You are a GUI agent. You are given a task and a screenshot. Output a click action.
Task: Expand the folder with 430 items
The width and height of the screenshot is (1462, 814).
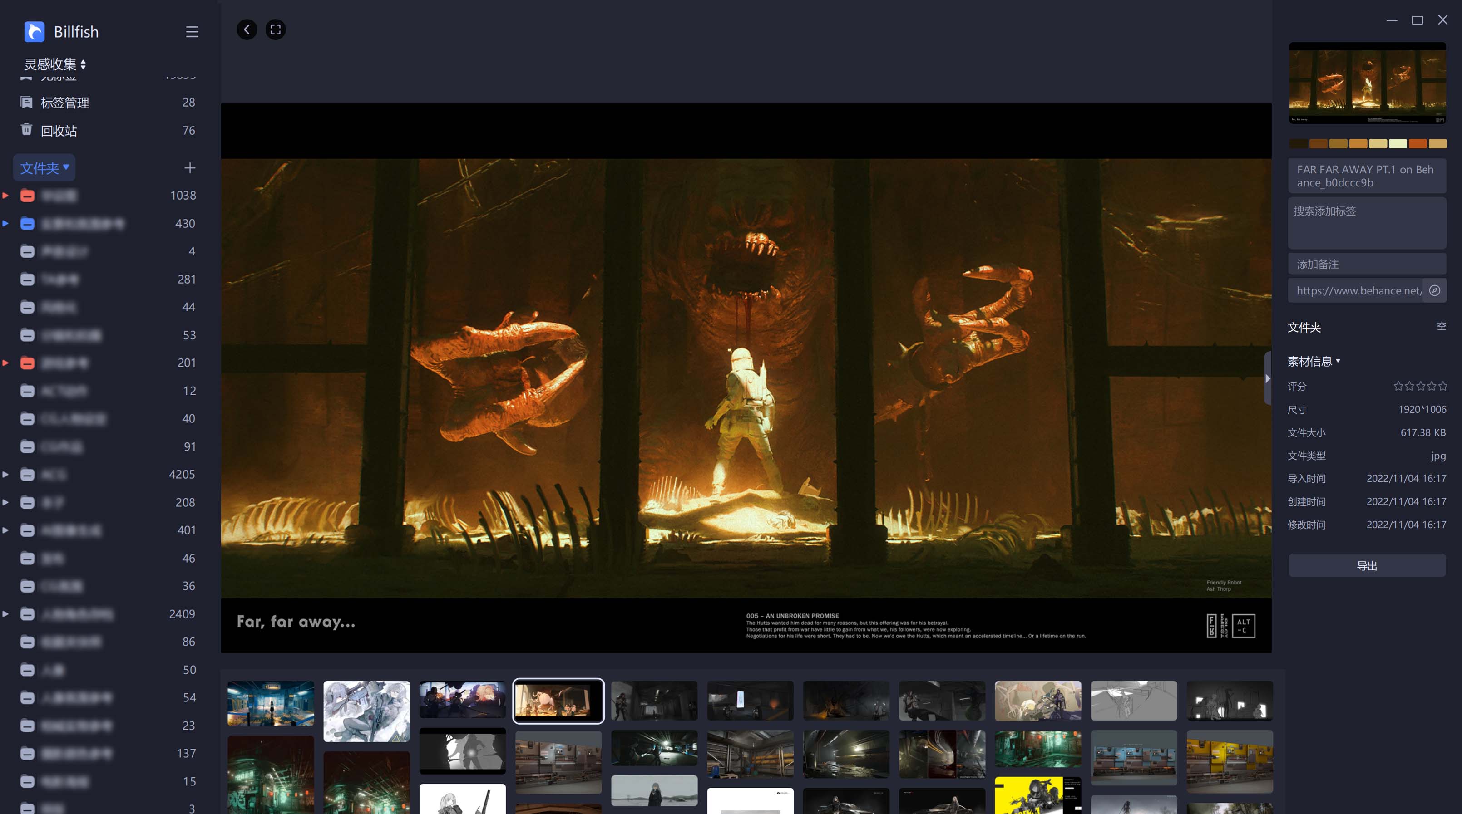pyautogui.click(x=5, y=224)
